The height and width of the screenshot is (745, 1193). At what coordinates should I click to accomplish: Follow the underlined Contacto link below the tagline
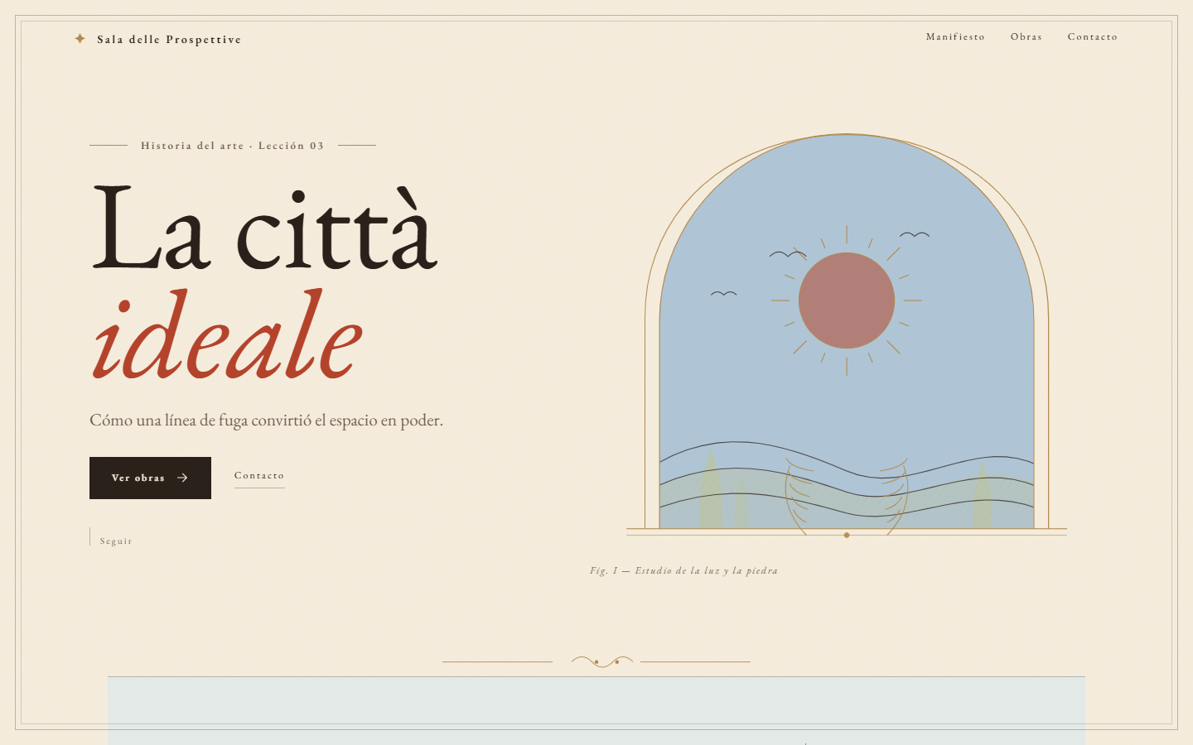[x=259, y=476]
